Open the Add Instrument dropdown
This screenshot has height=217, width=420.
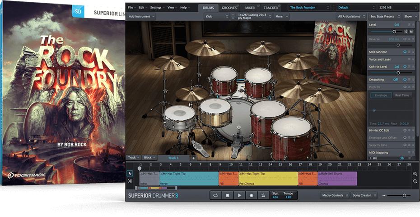point(141,16)
